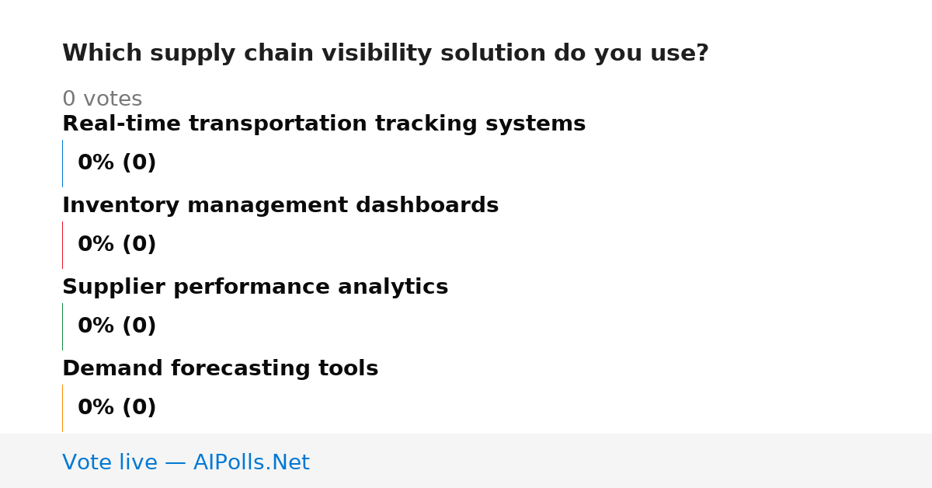Click the 0% percentage under Demand forecasting tools
The width and height of the screenshot is (932, 488).
pyautogui.click(x=96, y=408)
